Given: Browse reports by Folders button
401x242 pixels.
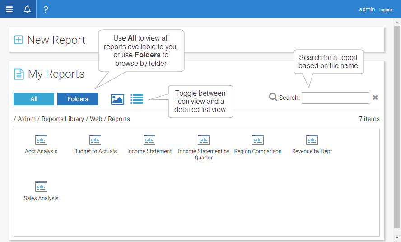Looking at the screenshot, I should coord(78,99).
